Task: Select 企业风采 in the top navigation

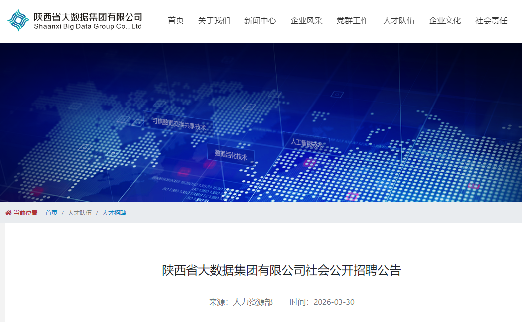Action: (307, 20)
